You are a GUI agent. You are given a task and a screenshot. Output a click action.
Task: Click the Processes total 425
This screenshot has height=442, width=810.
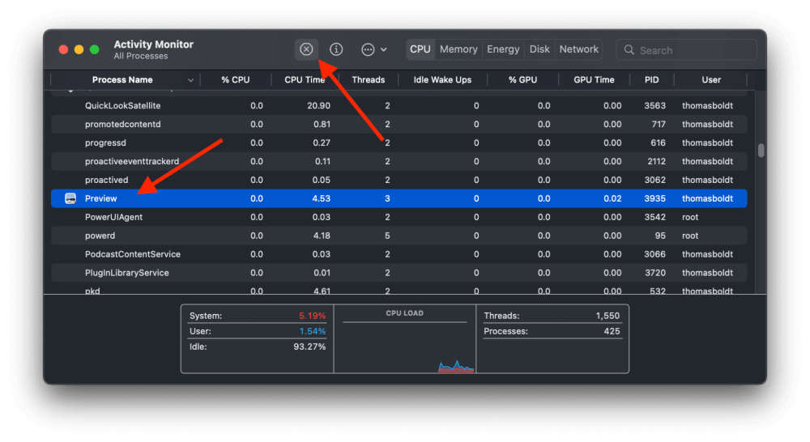[x=612, y=332]
